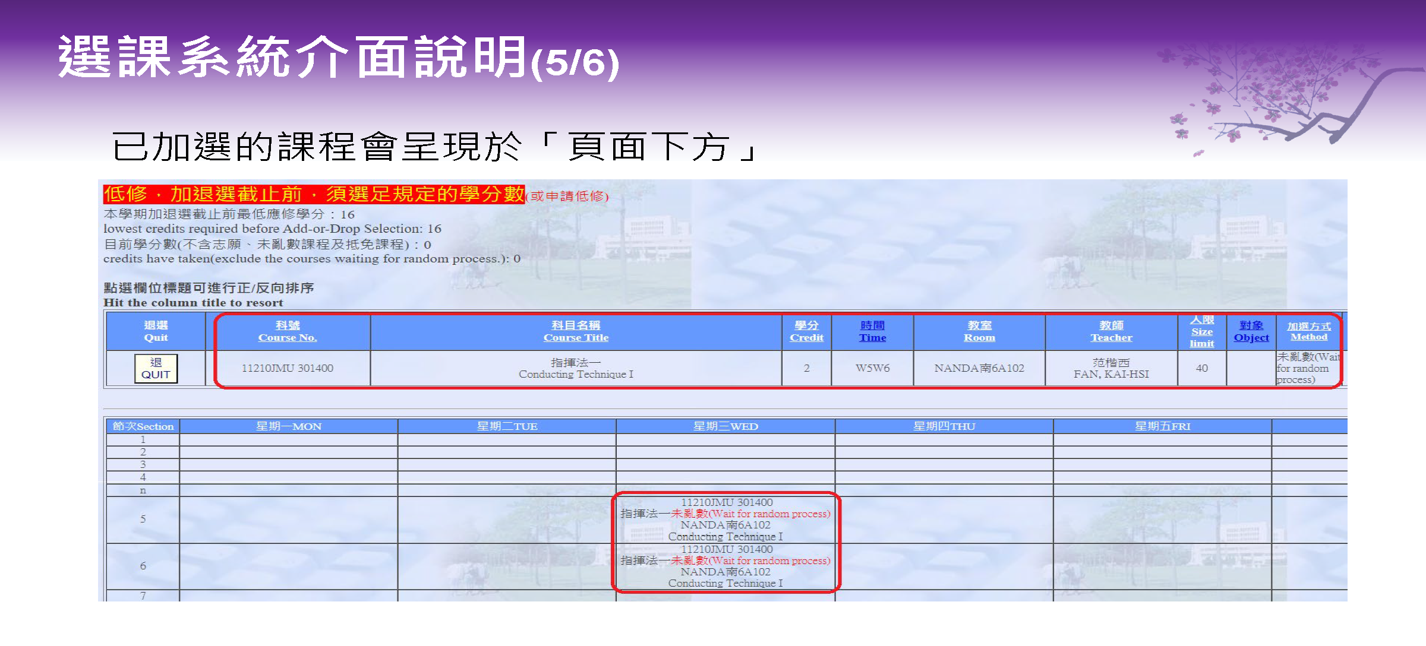
Task: Sort by the 學分 Credit column header
Action: [806, 331]
